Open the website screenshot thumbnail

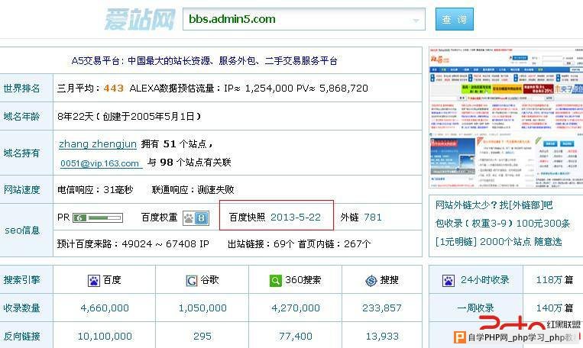pos(506,118)
